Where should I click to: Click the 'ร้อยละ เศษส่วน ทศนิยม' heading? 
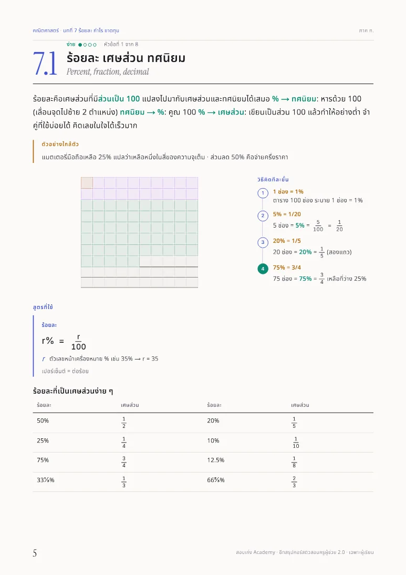(126, 58)
